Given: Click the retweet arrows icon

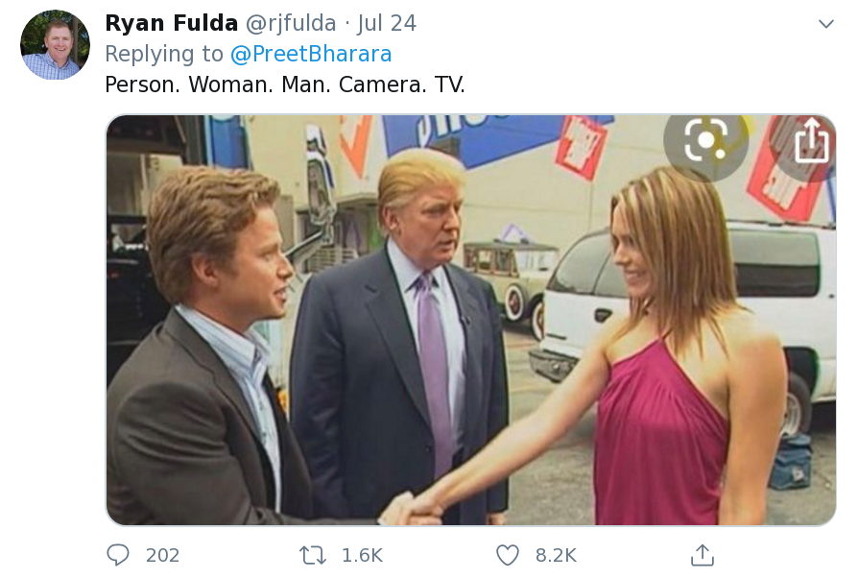Looking at the screenshot, I should pos(312,555).
